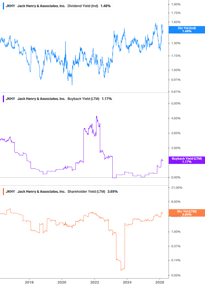
Task: Click the 2020 label on the time axis
Action: click(62, 282)
